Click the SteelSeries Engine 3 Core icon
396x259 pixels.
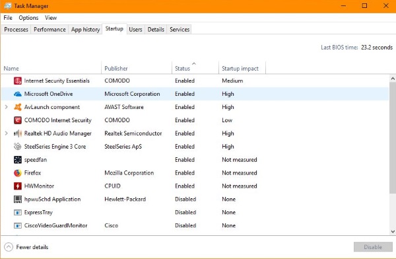click(x=17, y=147)
